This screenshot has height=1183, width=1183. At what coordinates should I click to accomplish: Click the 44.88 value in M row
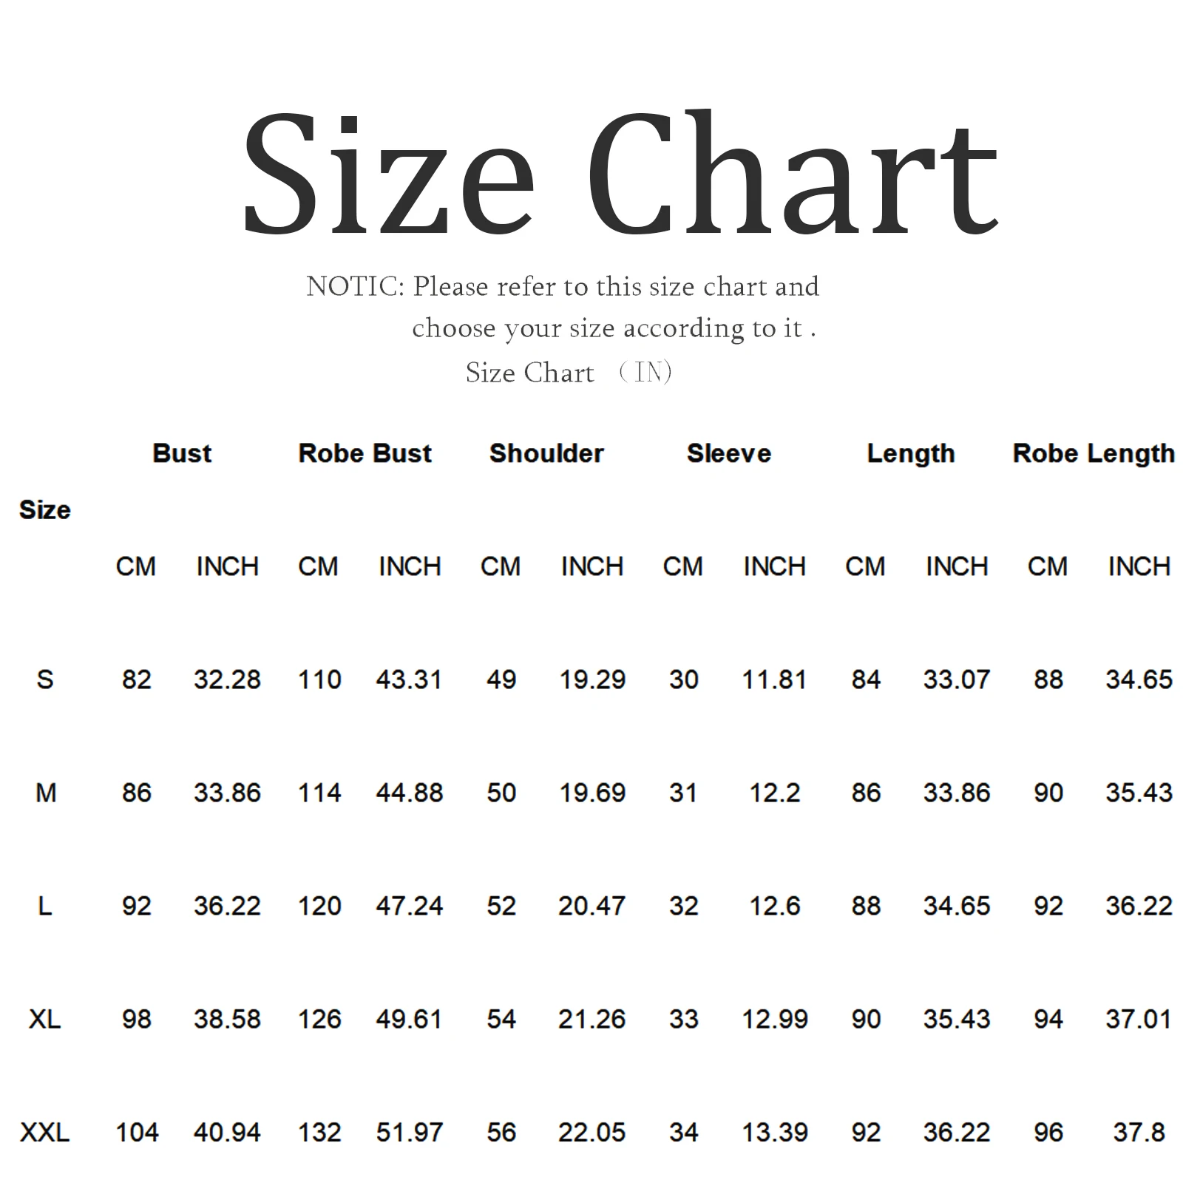click(x=409, y=793)
